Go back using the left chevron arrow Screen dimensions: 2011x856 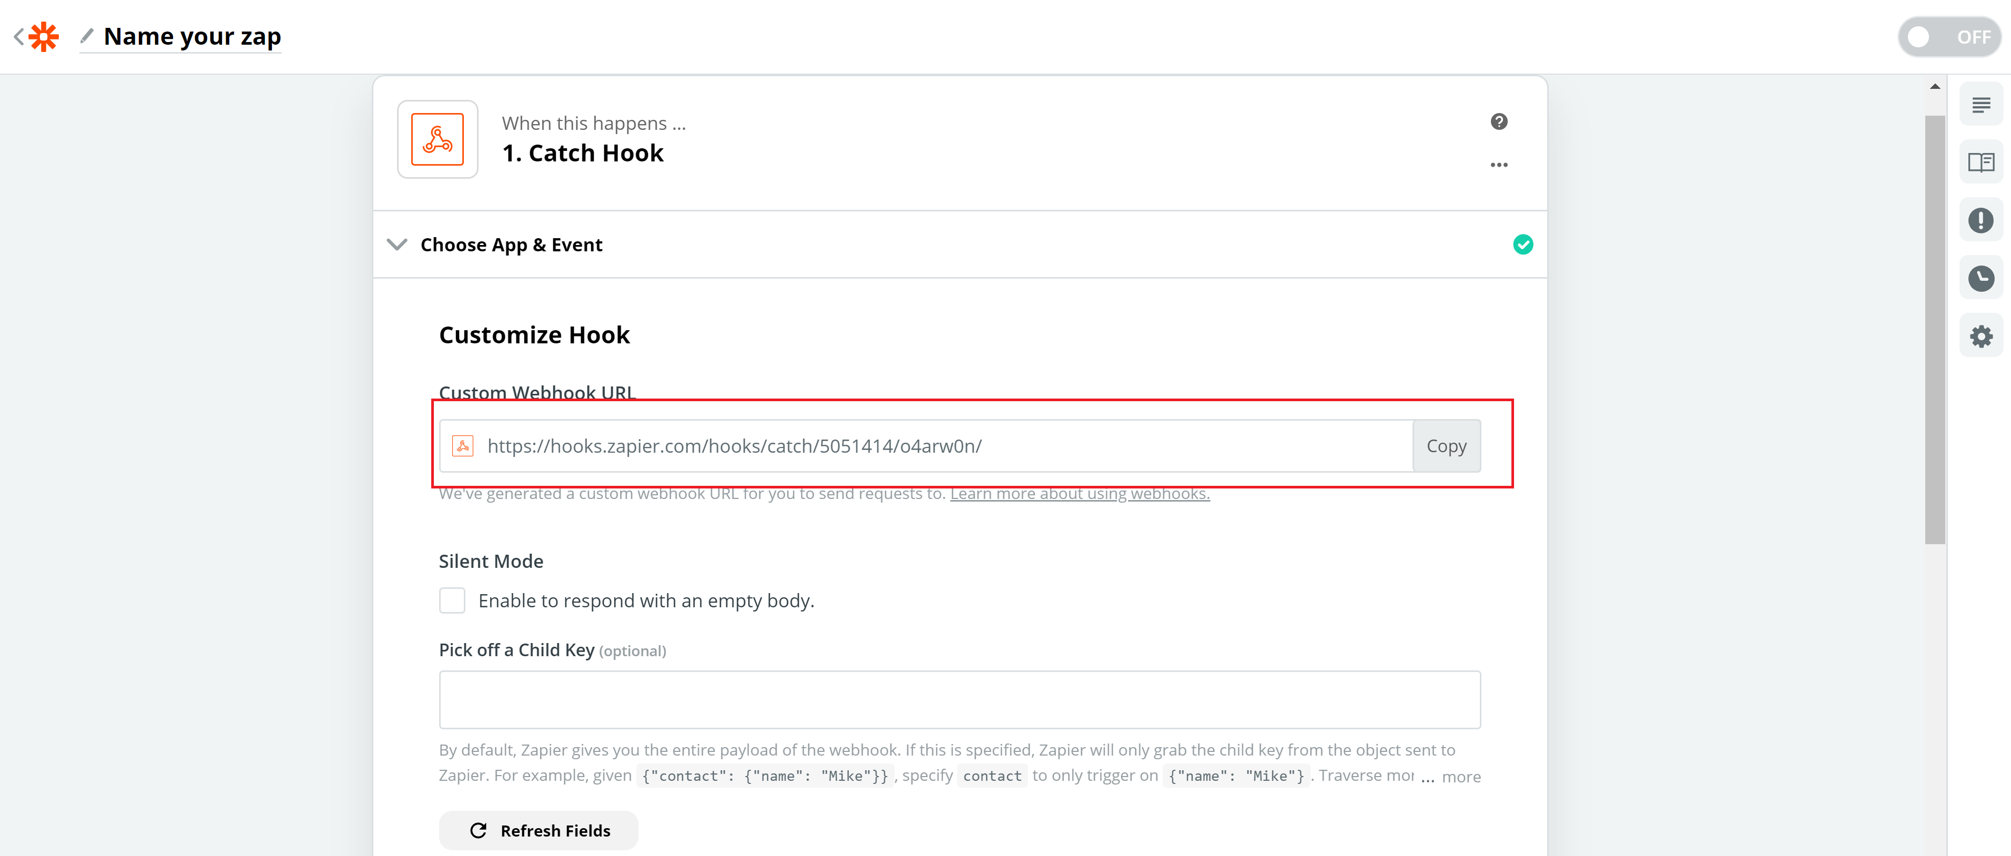tap(19, 37)
